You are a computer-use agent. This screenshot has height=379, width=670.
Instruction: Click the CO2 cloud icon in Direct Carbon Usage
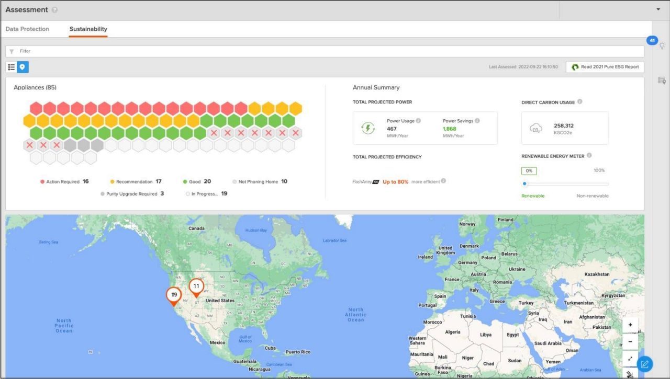pyautogui.click(x=536, y=126)
